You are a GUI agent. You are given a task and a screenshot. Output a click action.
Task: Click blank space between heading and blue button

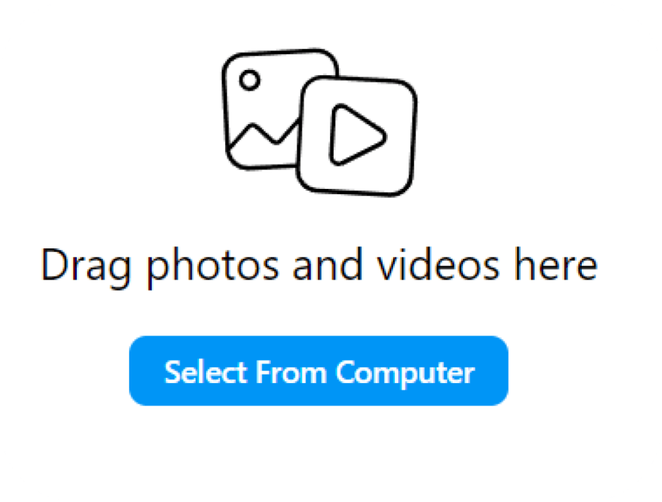tap(319, 314)
